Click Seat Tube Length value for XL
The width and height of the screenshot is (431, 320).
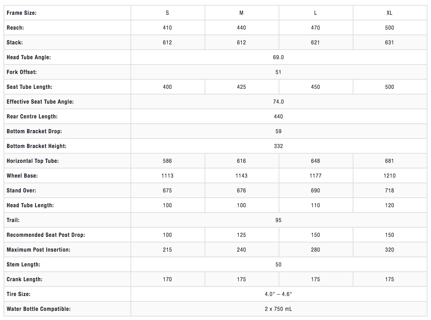[x=389, y=87]
